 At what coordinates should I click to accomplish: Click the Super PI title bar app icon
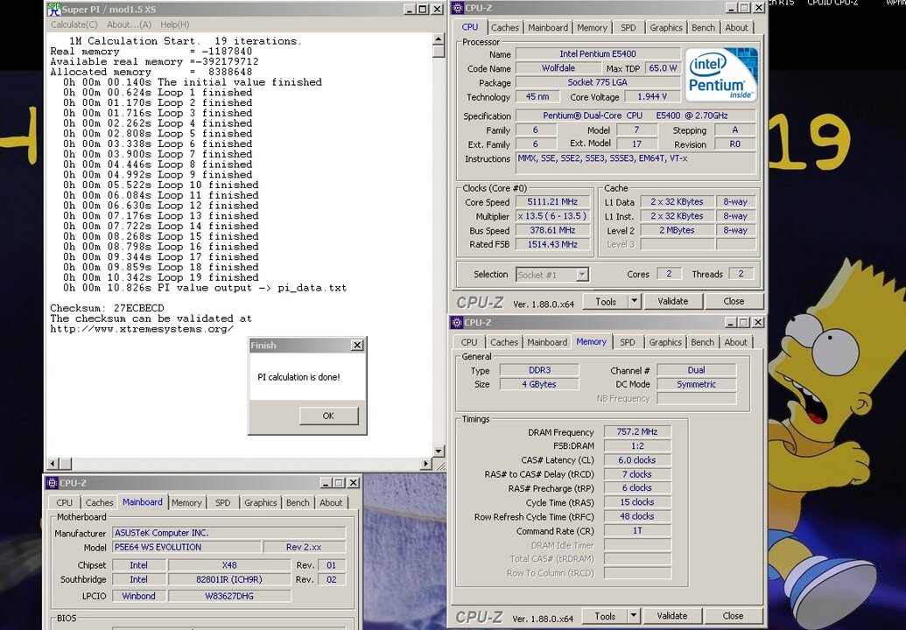coord(54,10)
